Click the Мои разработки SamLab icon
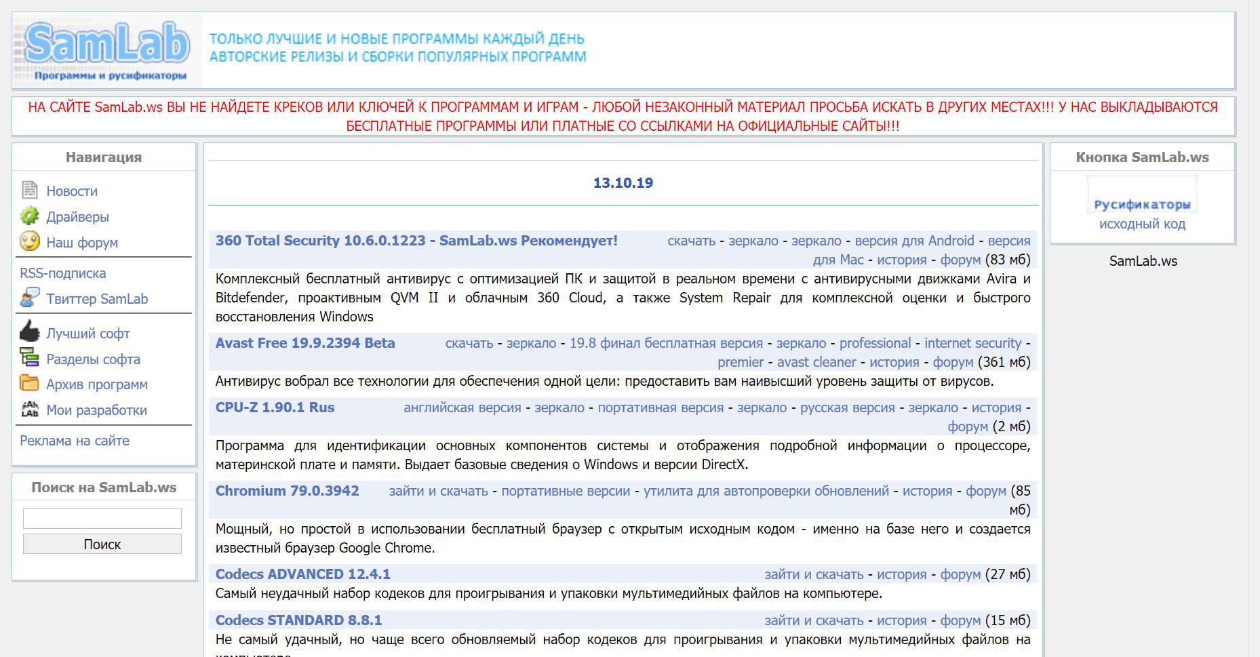 (28, 409)
